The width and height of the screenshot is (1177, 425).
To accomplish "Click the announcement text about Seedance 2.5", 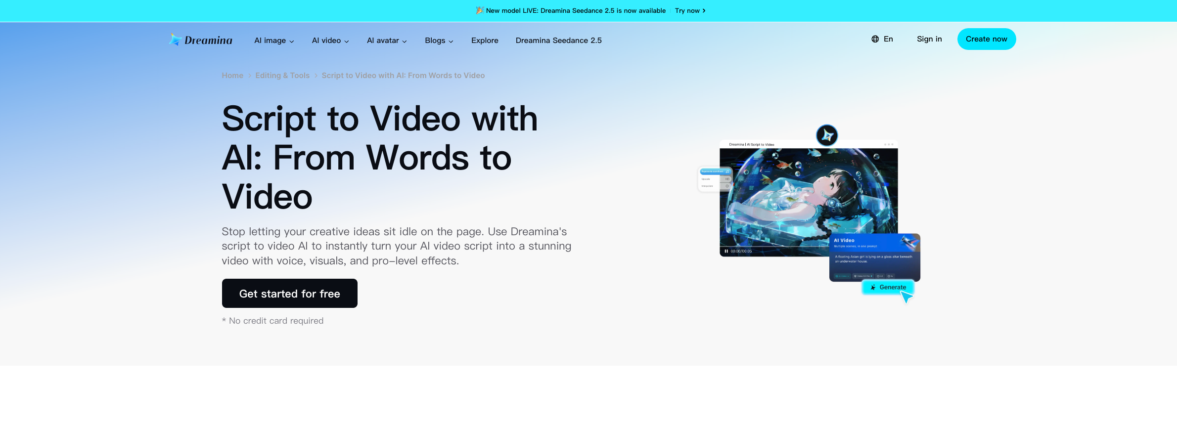I will pos(576,10).
